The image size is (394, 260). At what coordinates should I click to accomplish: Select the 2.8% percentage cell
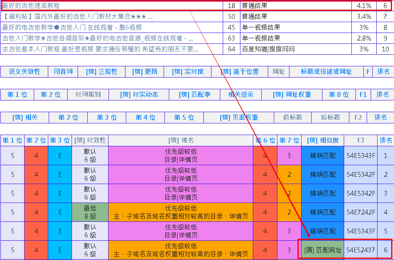[364, 38]
